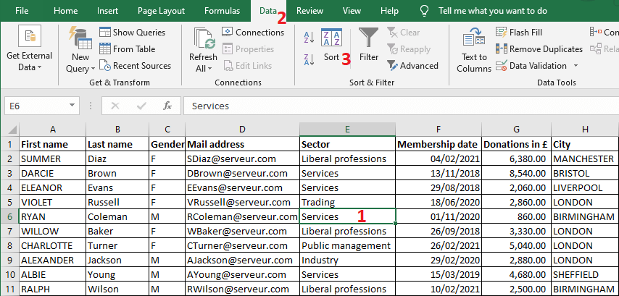Click the Insert Function fx button

point(167,106)
